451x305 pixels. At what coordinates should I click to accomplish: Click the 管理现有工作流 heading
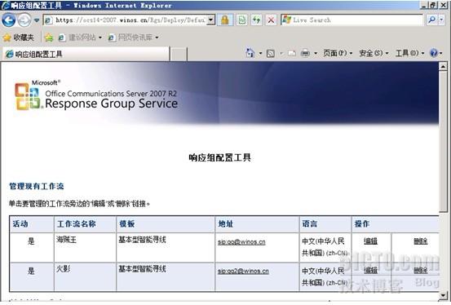pos(37,186)
